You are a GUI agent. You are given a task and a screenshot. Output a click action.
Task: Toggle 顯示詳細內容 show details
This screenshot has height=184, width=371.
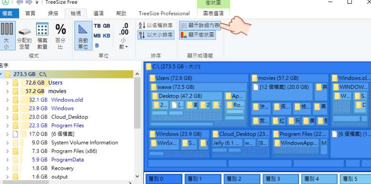coord(200,26)
